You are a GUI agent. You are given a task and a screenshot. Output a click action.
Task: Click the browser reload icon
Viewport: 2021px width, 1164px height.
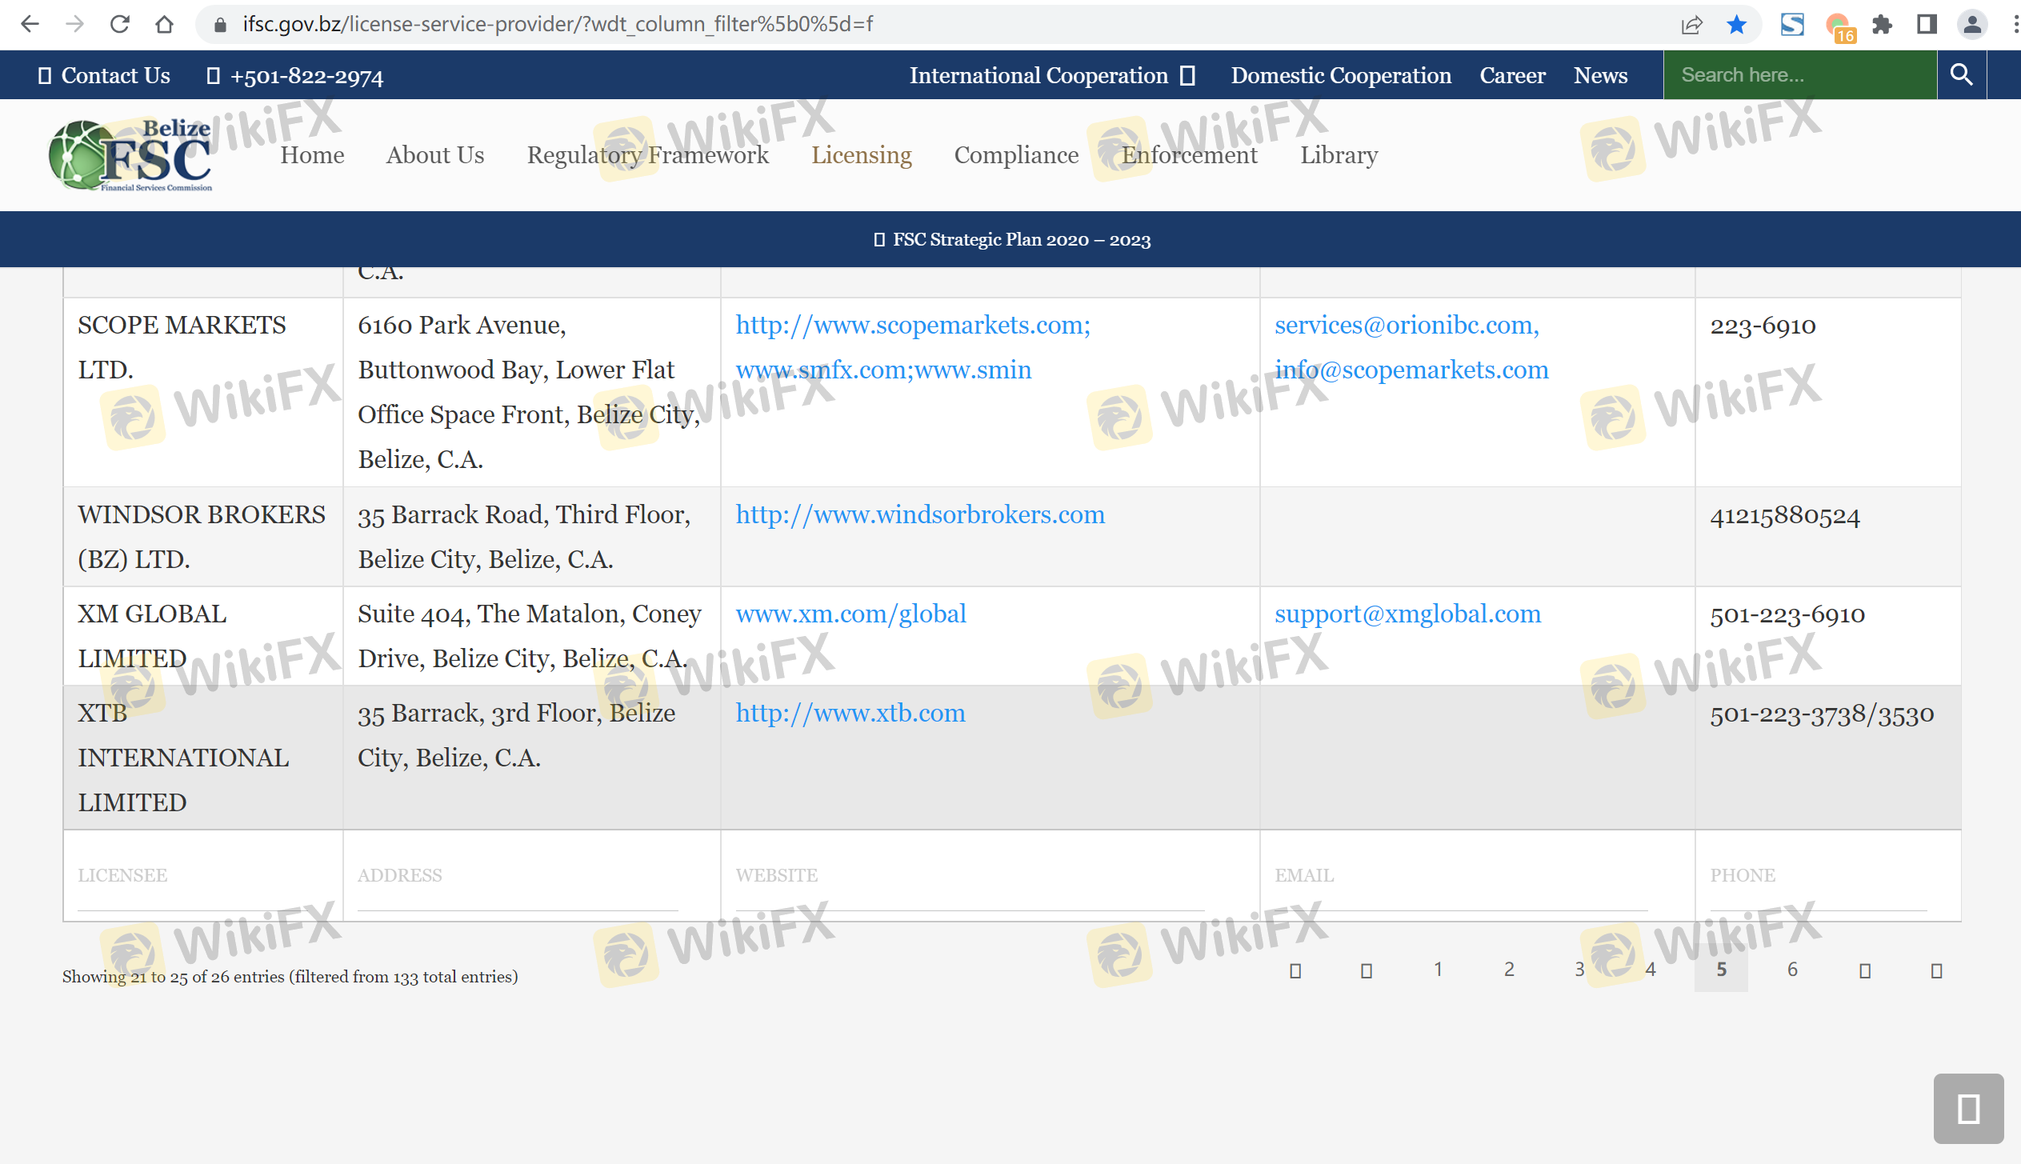point(120,24)
